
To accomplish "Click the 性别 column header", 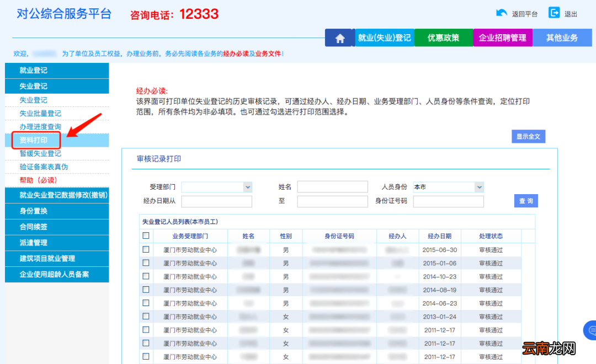I will tap(286, 236).
